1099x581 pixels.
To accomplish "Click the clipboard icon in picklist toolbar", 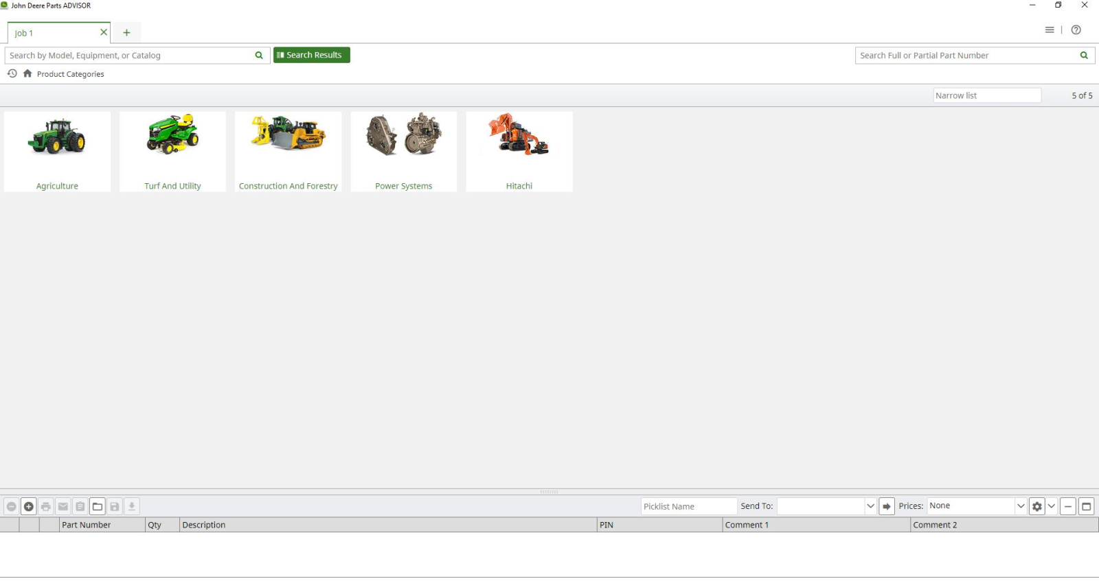I will 80,506.
